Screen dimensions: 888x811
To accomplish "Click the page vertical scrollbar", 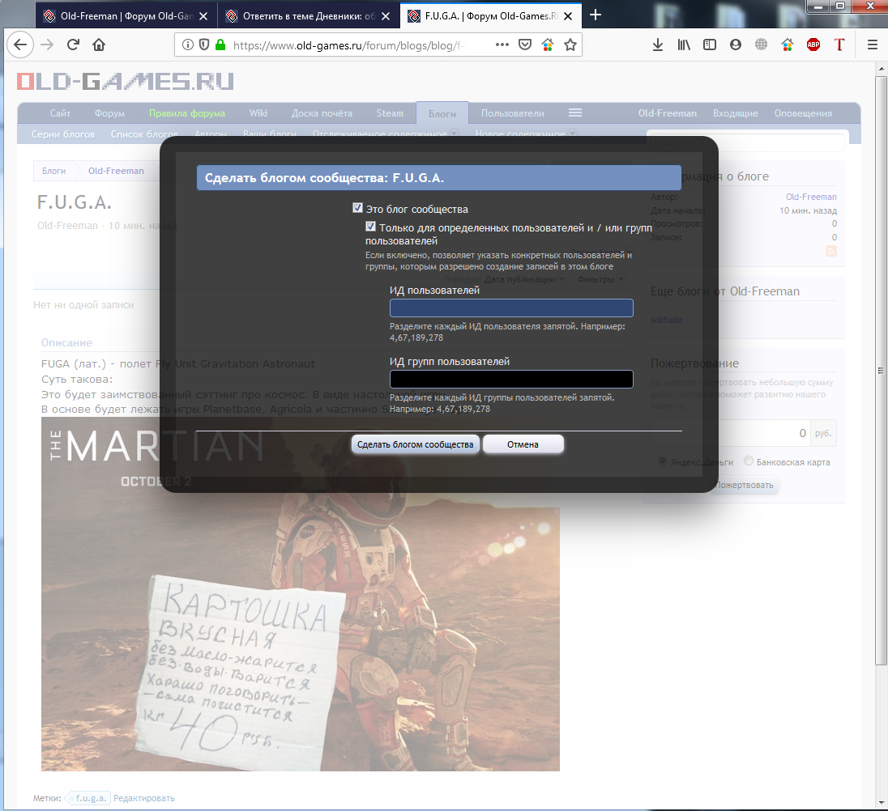I will click(881, 371).
